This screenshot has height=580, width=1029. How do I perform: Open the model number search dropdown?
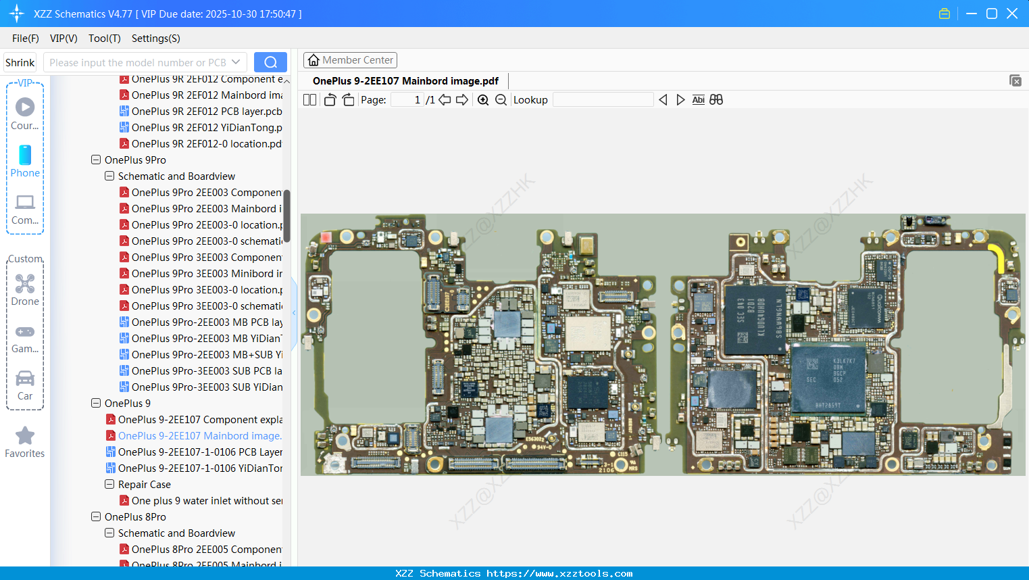pyautogui.click(x=234, y=62)
